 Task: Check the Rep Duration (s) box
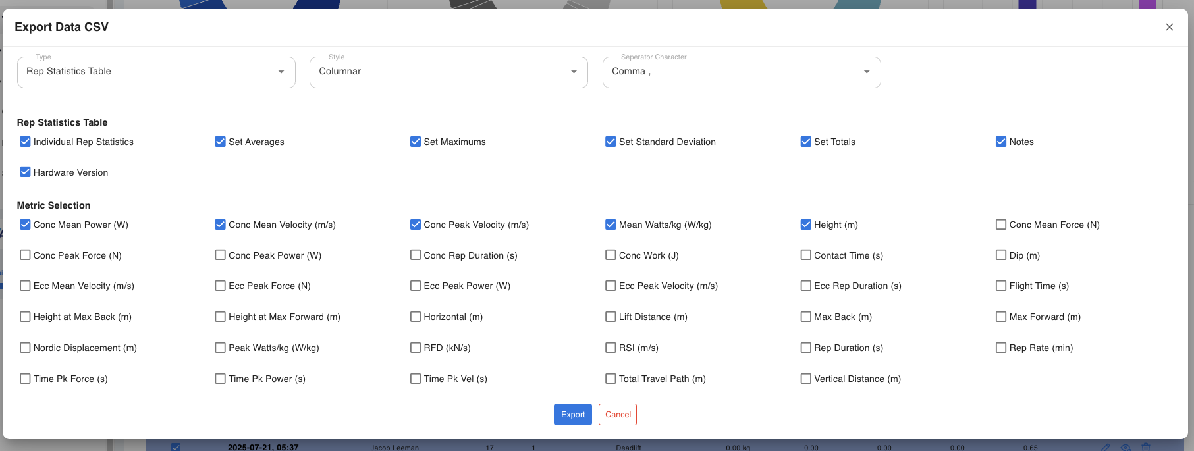[805, 348]
